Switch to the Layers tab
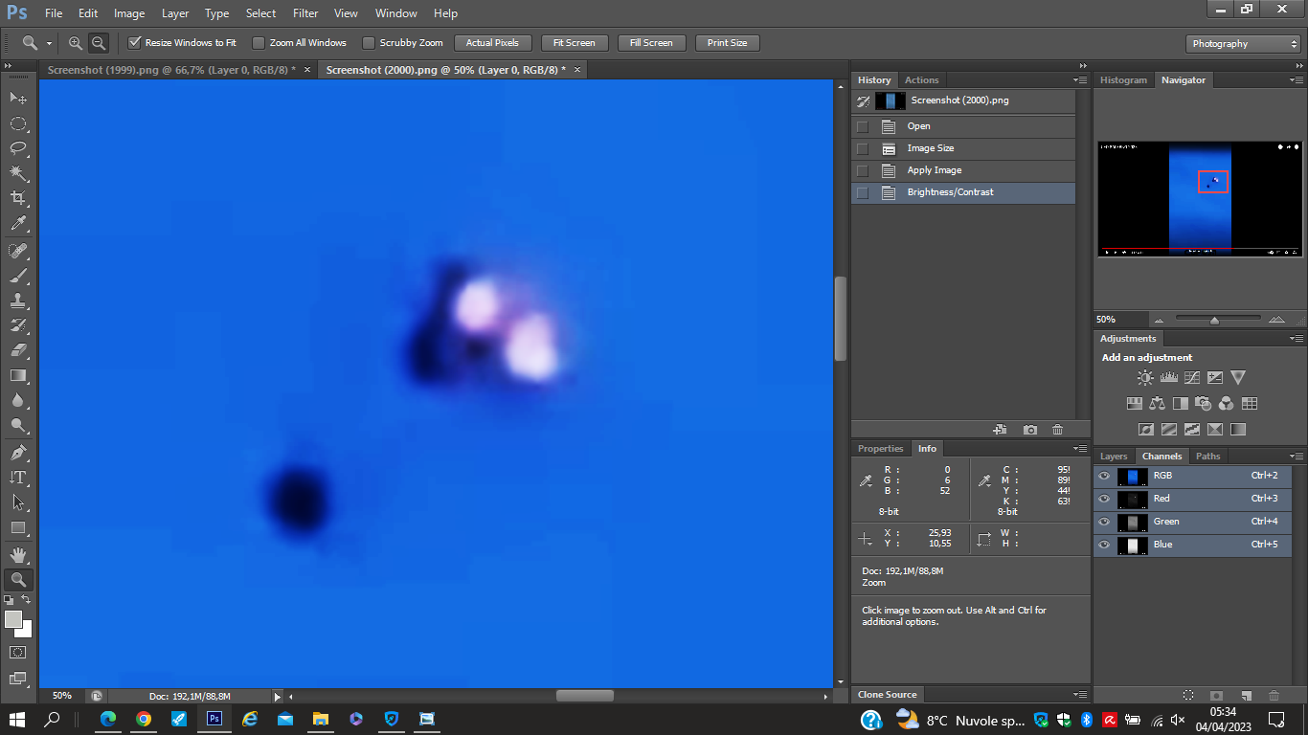This screenshot has width=1308, height=735. coord(1114,457)
